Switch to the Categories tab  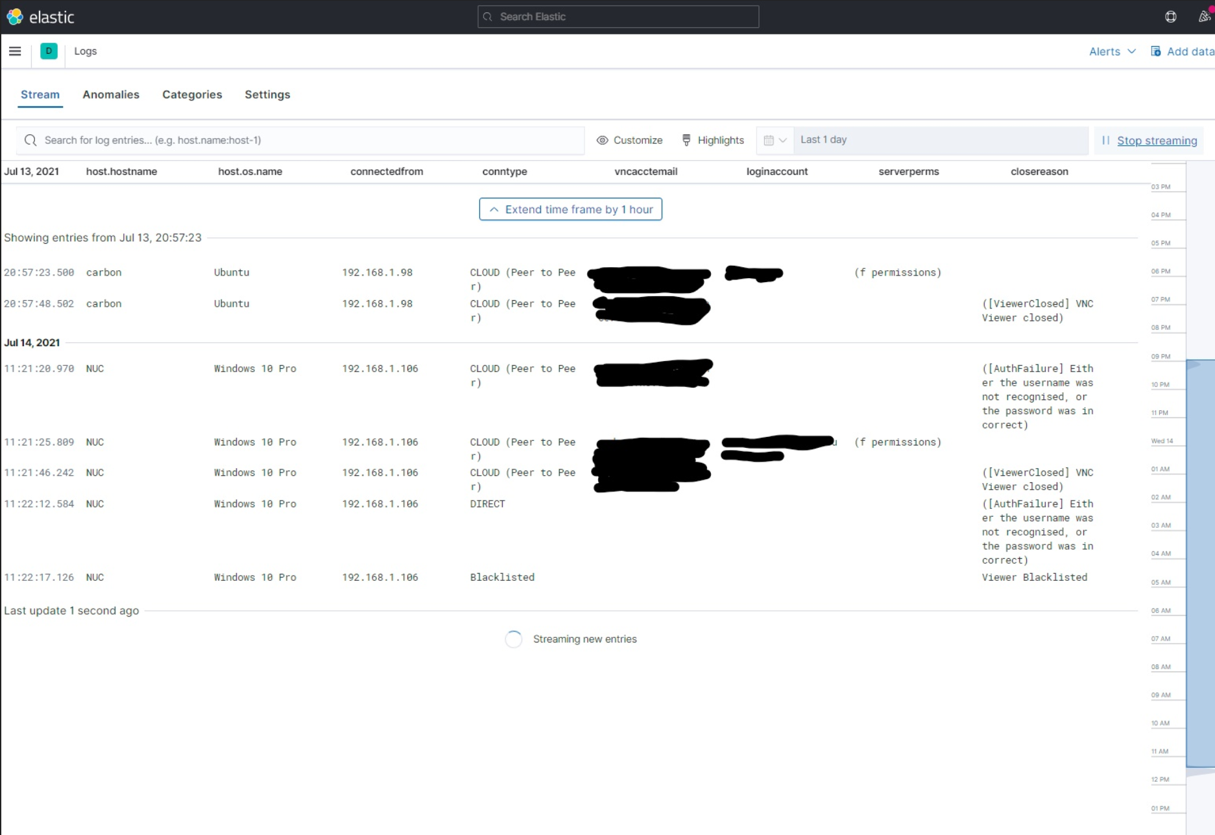pyautogui.click(x=192, y=95)
